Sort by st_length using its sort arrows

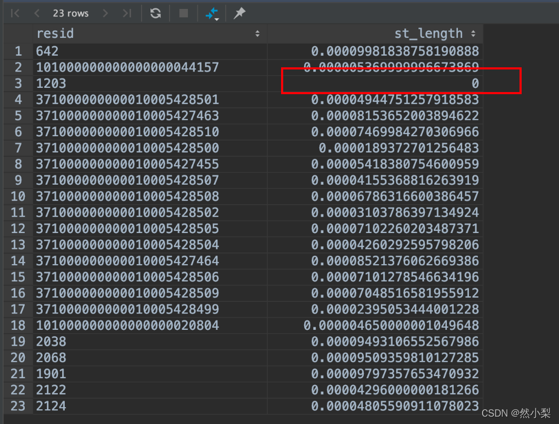[473, 34]
